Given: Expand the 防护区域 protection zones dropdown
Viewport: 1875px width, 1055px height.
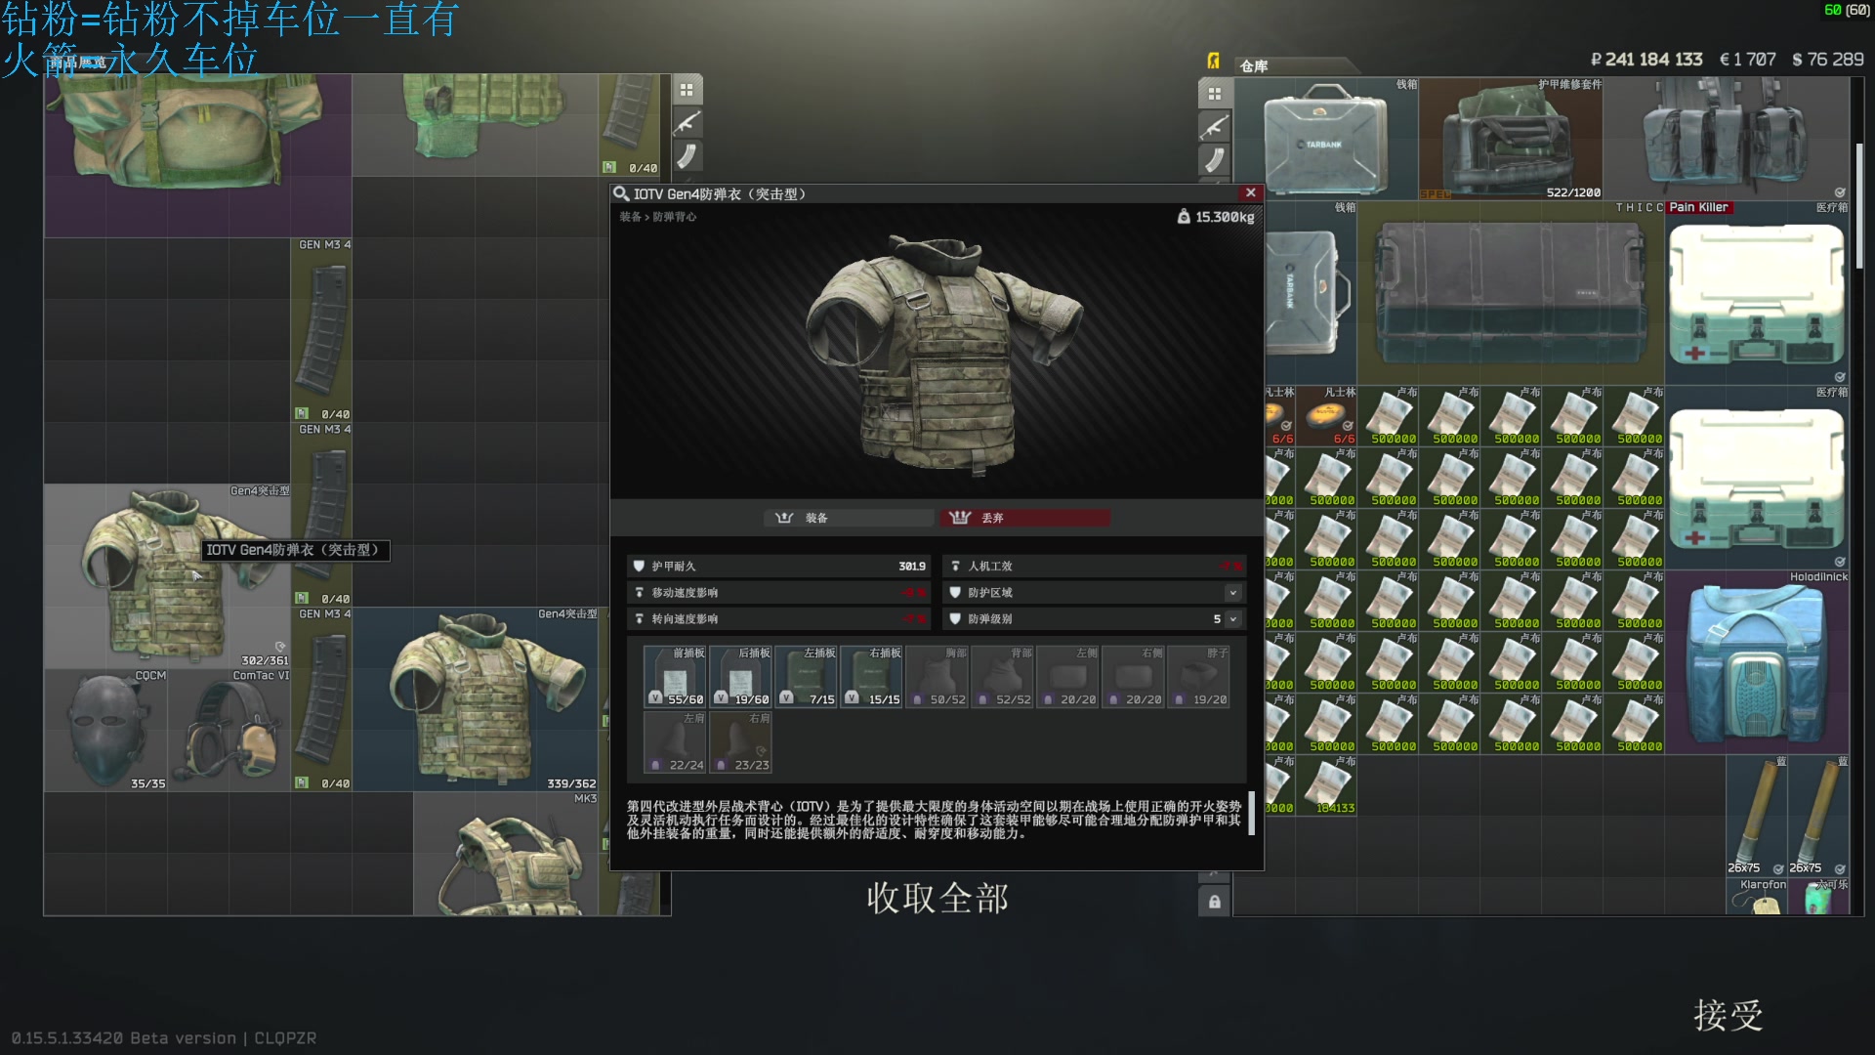Looking at the screenshot, I should (x=1232, y=593).
